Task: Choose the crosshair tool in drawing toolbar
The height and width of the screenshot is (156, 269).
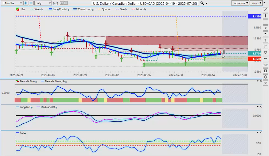Action: tap(266, 46)
